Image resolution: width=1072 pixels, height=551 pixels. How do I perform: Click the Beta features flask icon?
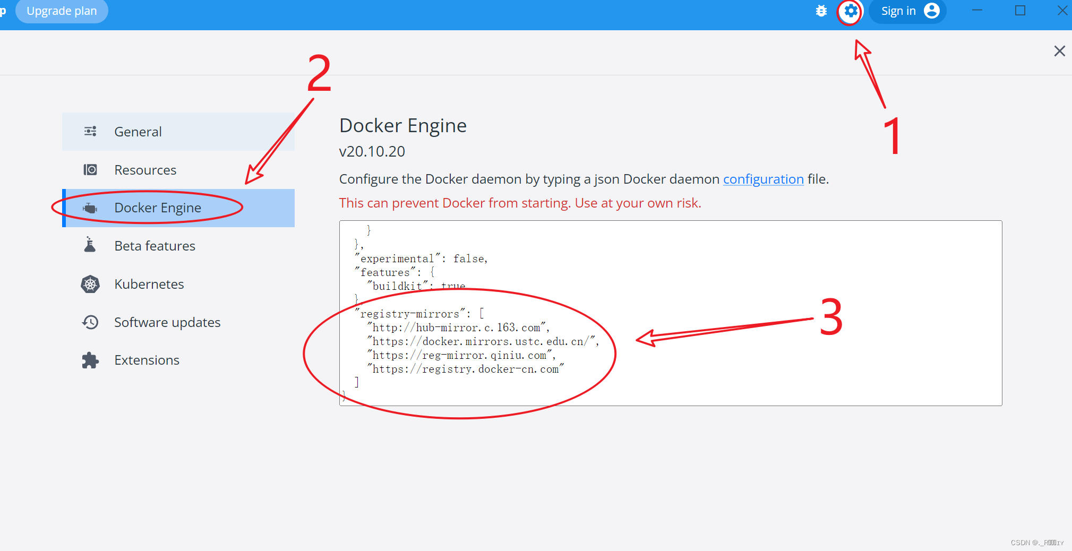pyautogui.click(x=90, y=245)
